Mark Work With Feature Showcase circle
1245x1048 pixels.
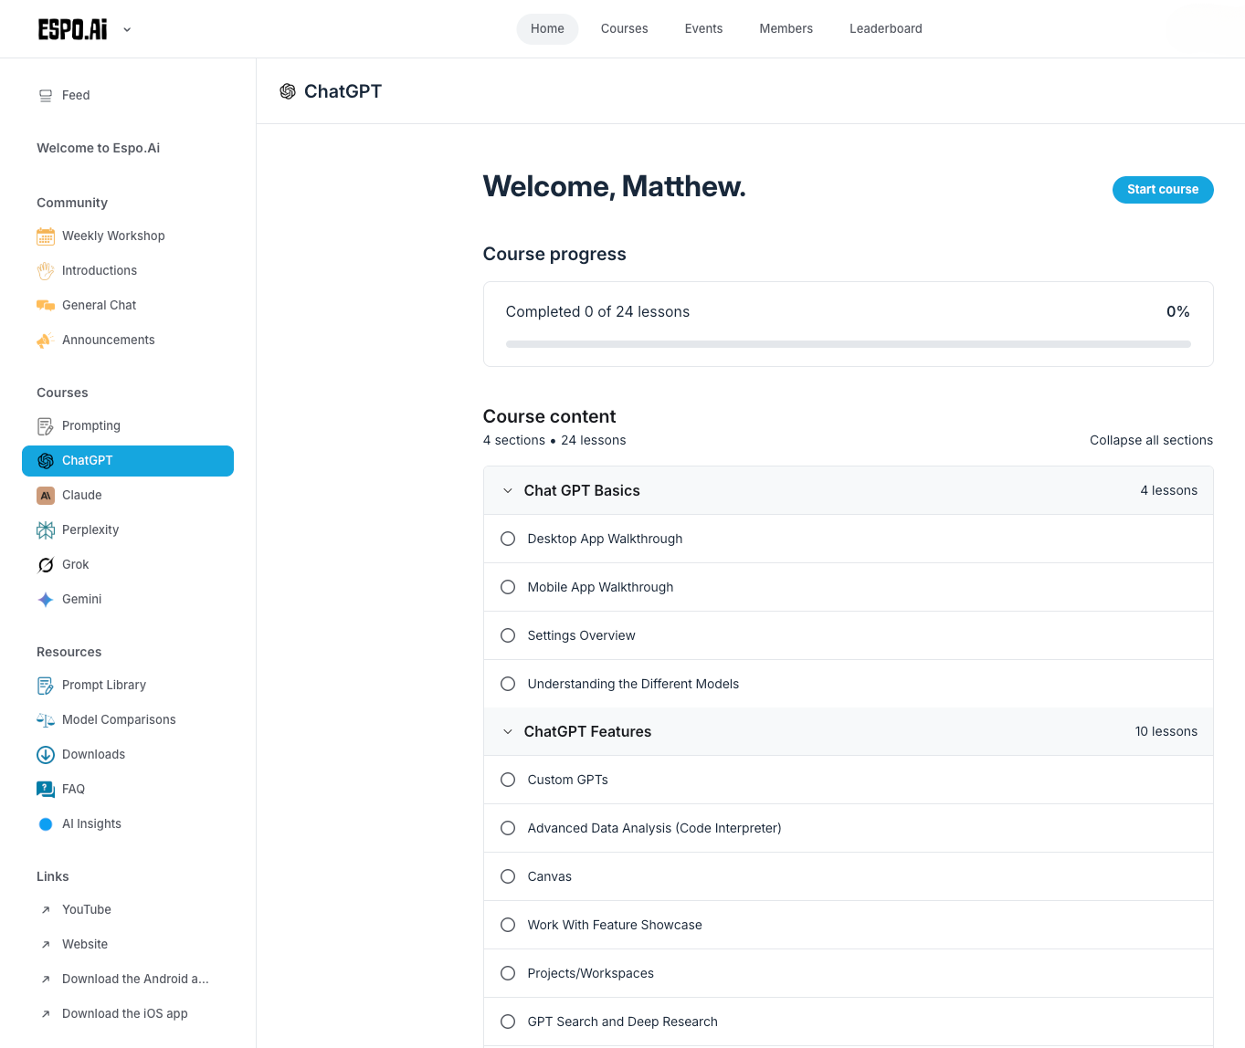point(508,925)
